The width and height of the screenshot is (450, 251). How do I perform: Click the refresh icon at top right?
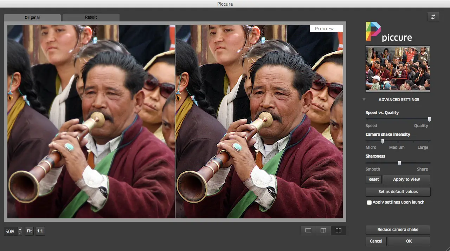pos(433,16)
